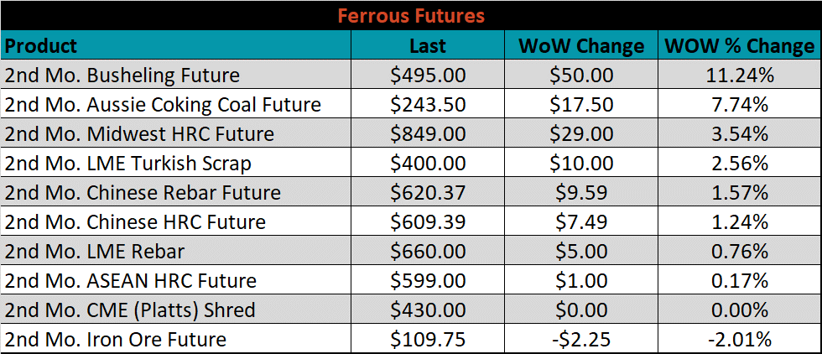The height and width of the screenshot is (354, 822).
Task: Select the Iron Ore Future -2.01% cell
Action: pos(740,339)
